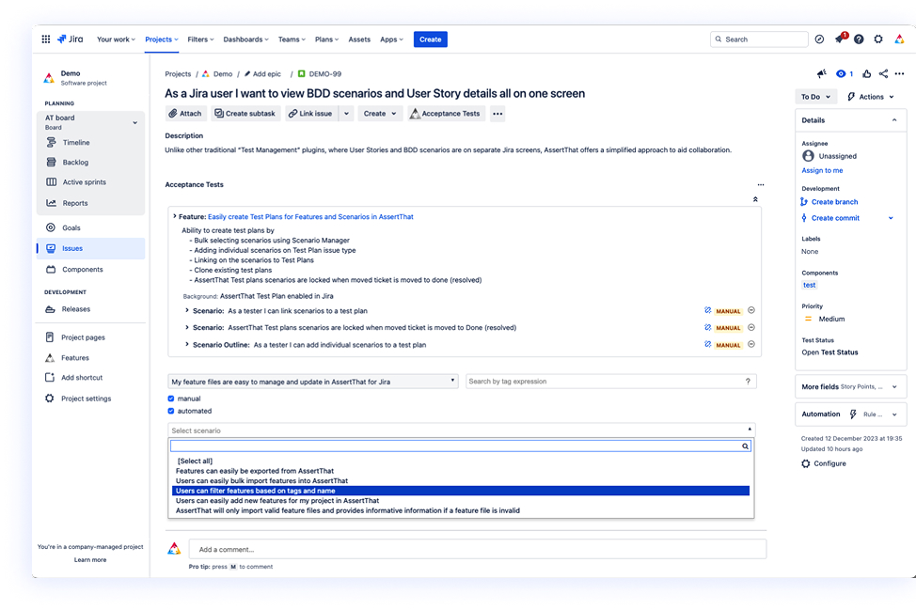This screenshot has width=916, height=610.
Task: Click the help question mark icon
Action: click(859, 39)
